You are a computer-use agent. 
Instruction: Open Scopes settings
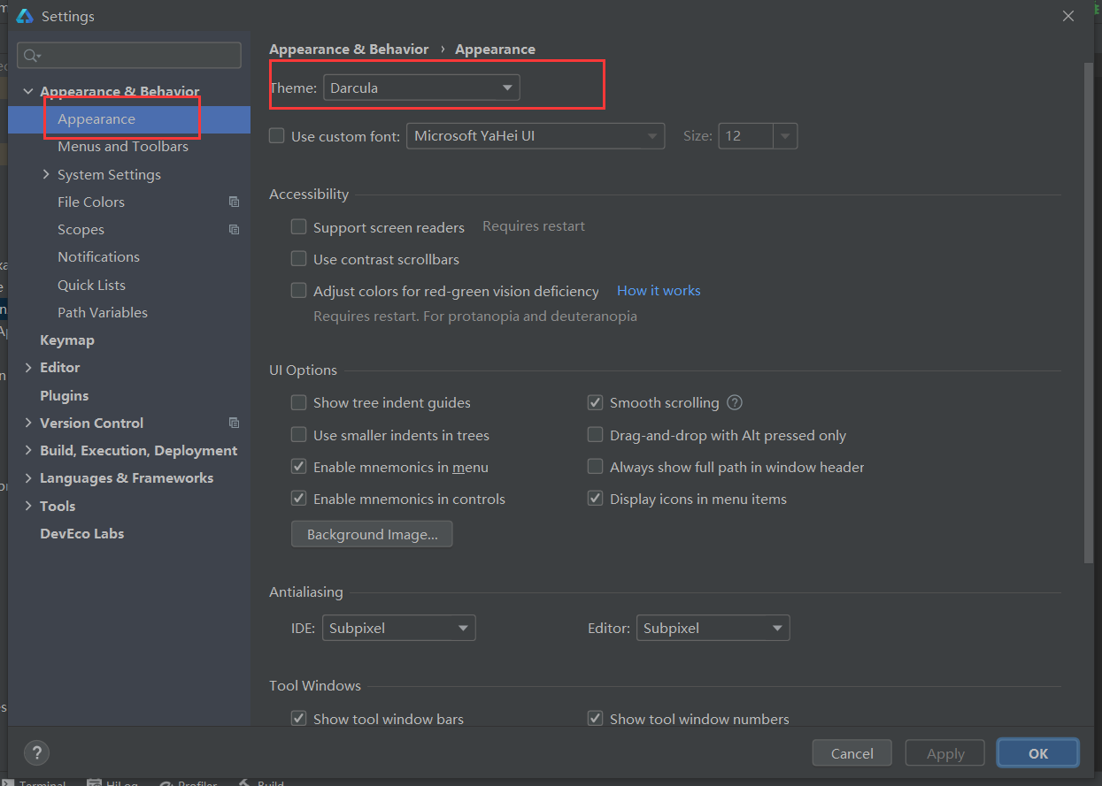point(81,229)
